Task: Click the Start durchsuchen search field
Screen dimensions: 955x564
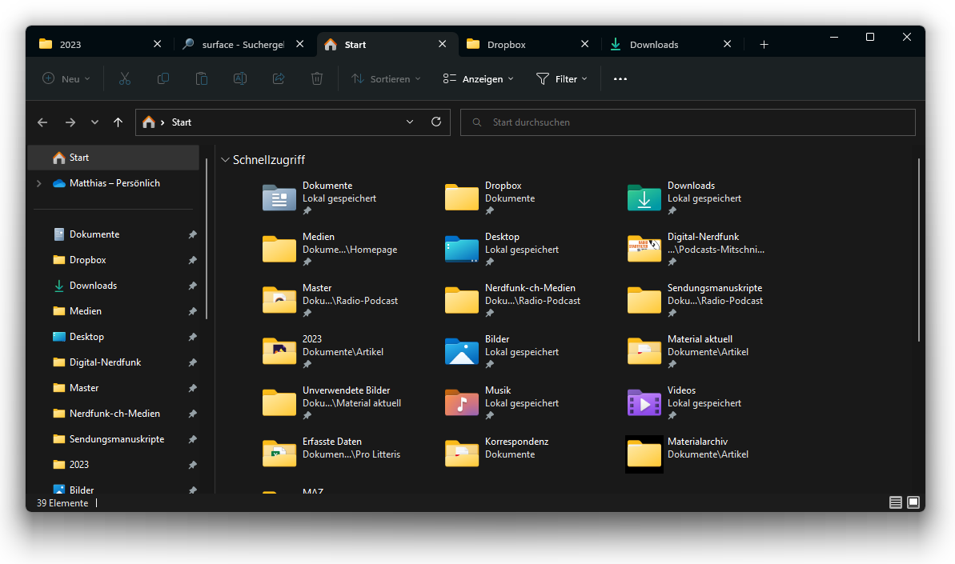Action: [x=688, y=122]
